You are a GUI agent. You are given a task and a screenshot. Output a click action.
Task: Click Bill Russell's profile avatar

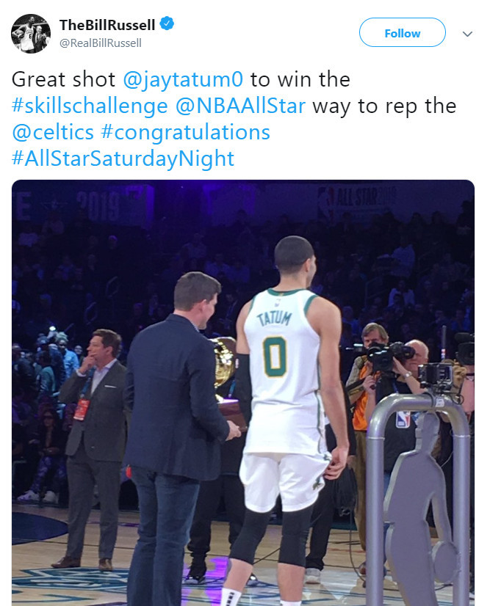coord(31,33)
